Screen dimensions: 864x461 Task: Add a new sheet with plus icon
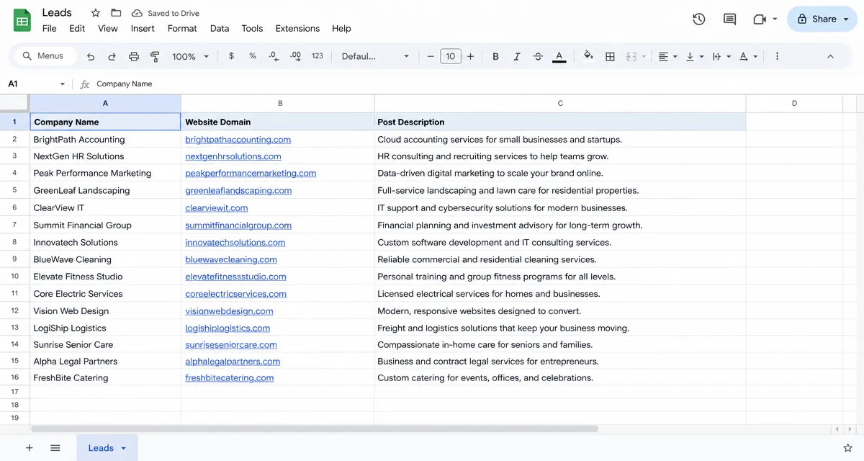30,448
